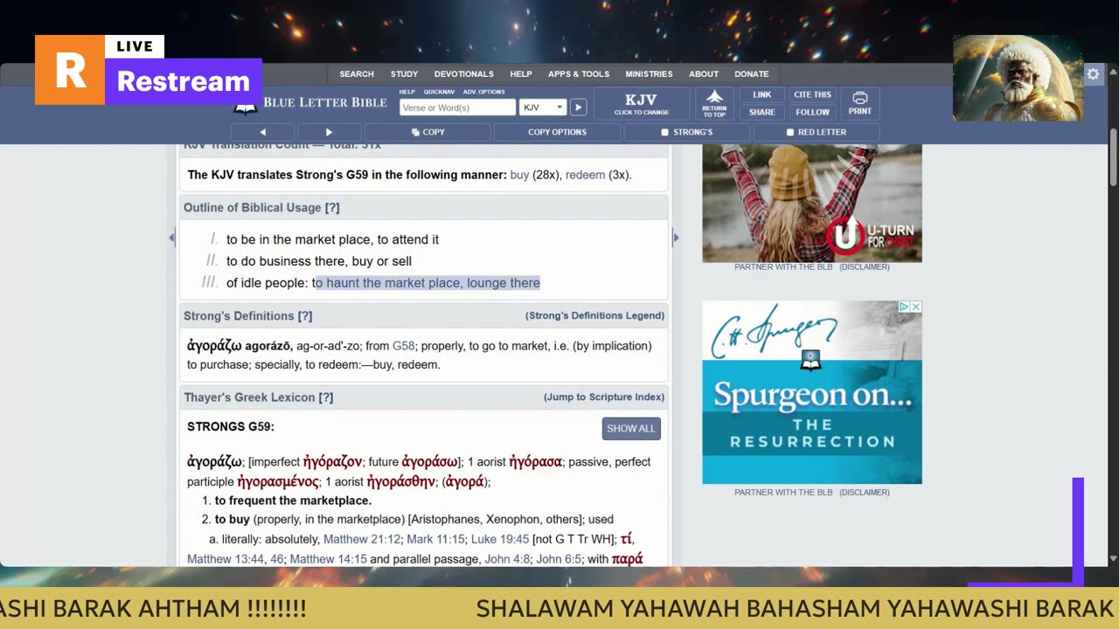The width and height of the screenshot is (1119, 629).
Task: Go to next with right arrow button
Action: pos(329,132)
